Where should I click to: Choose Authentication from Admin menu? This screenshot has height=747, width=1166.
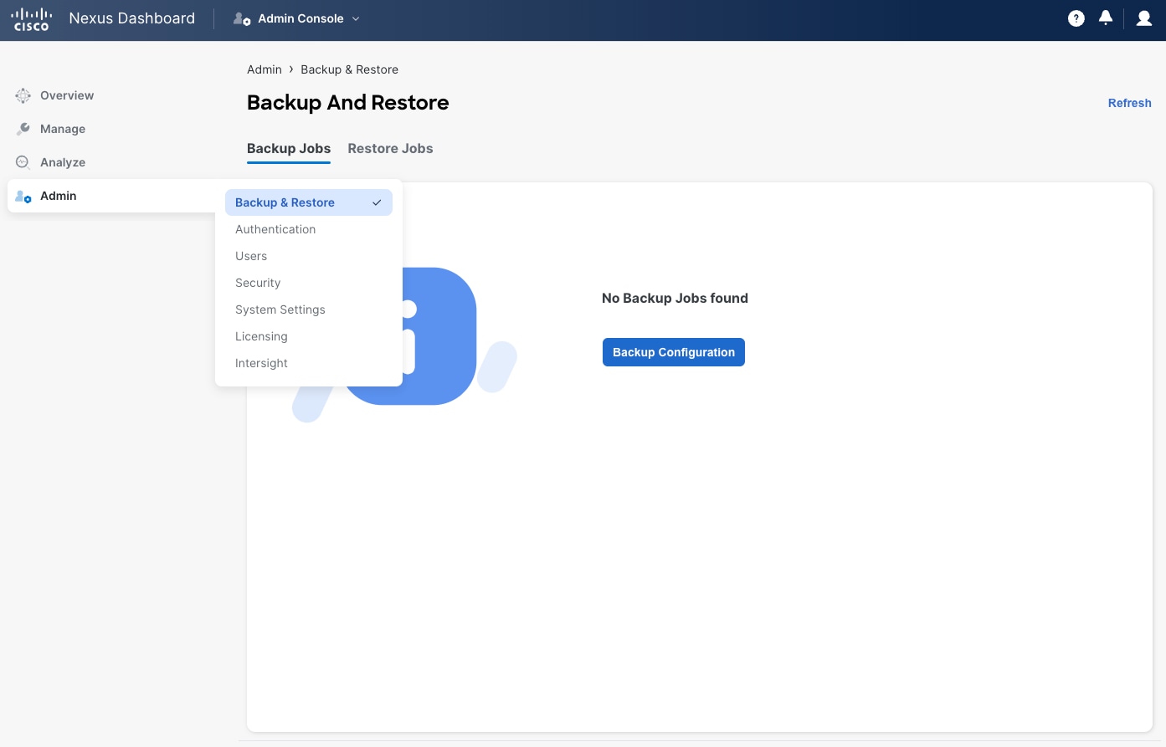coord(309,229)
